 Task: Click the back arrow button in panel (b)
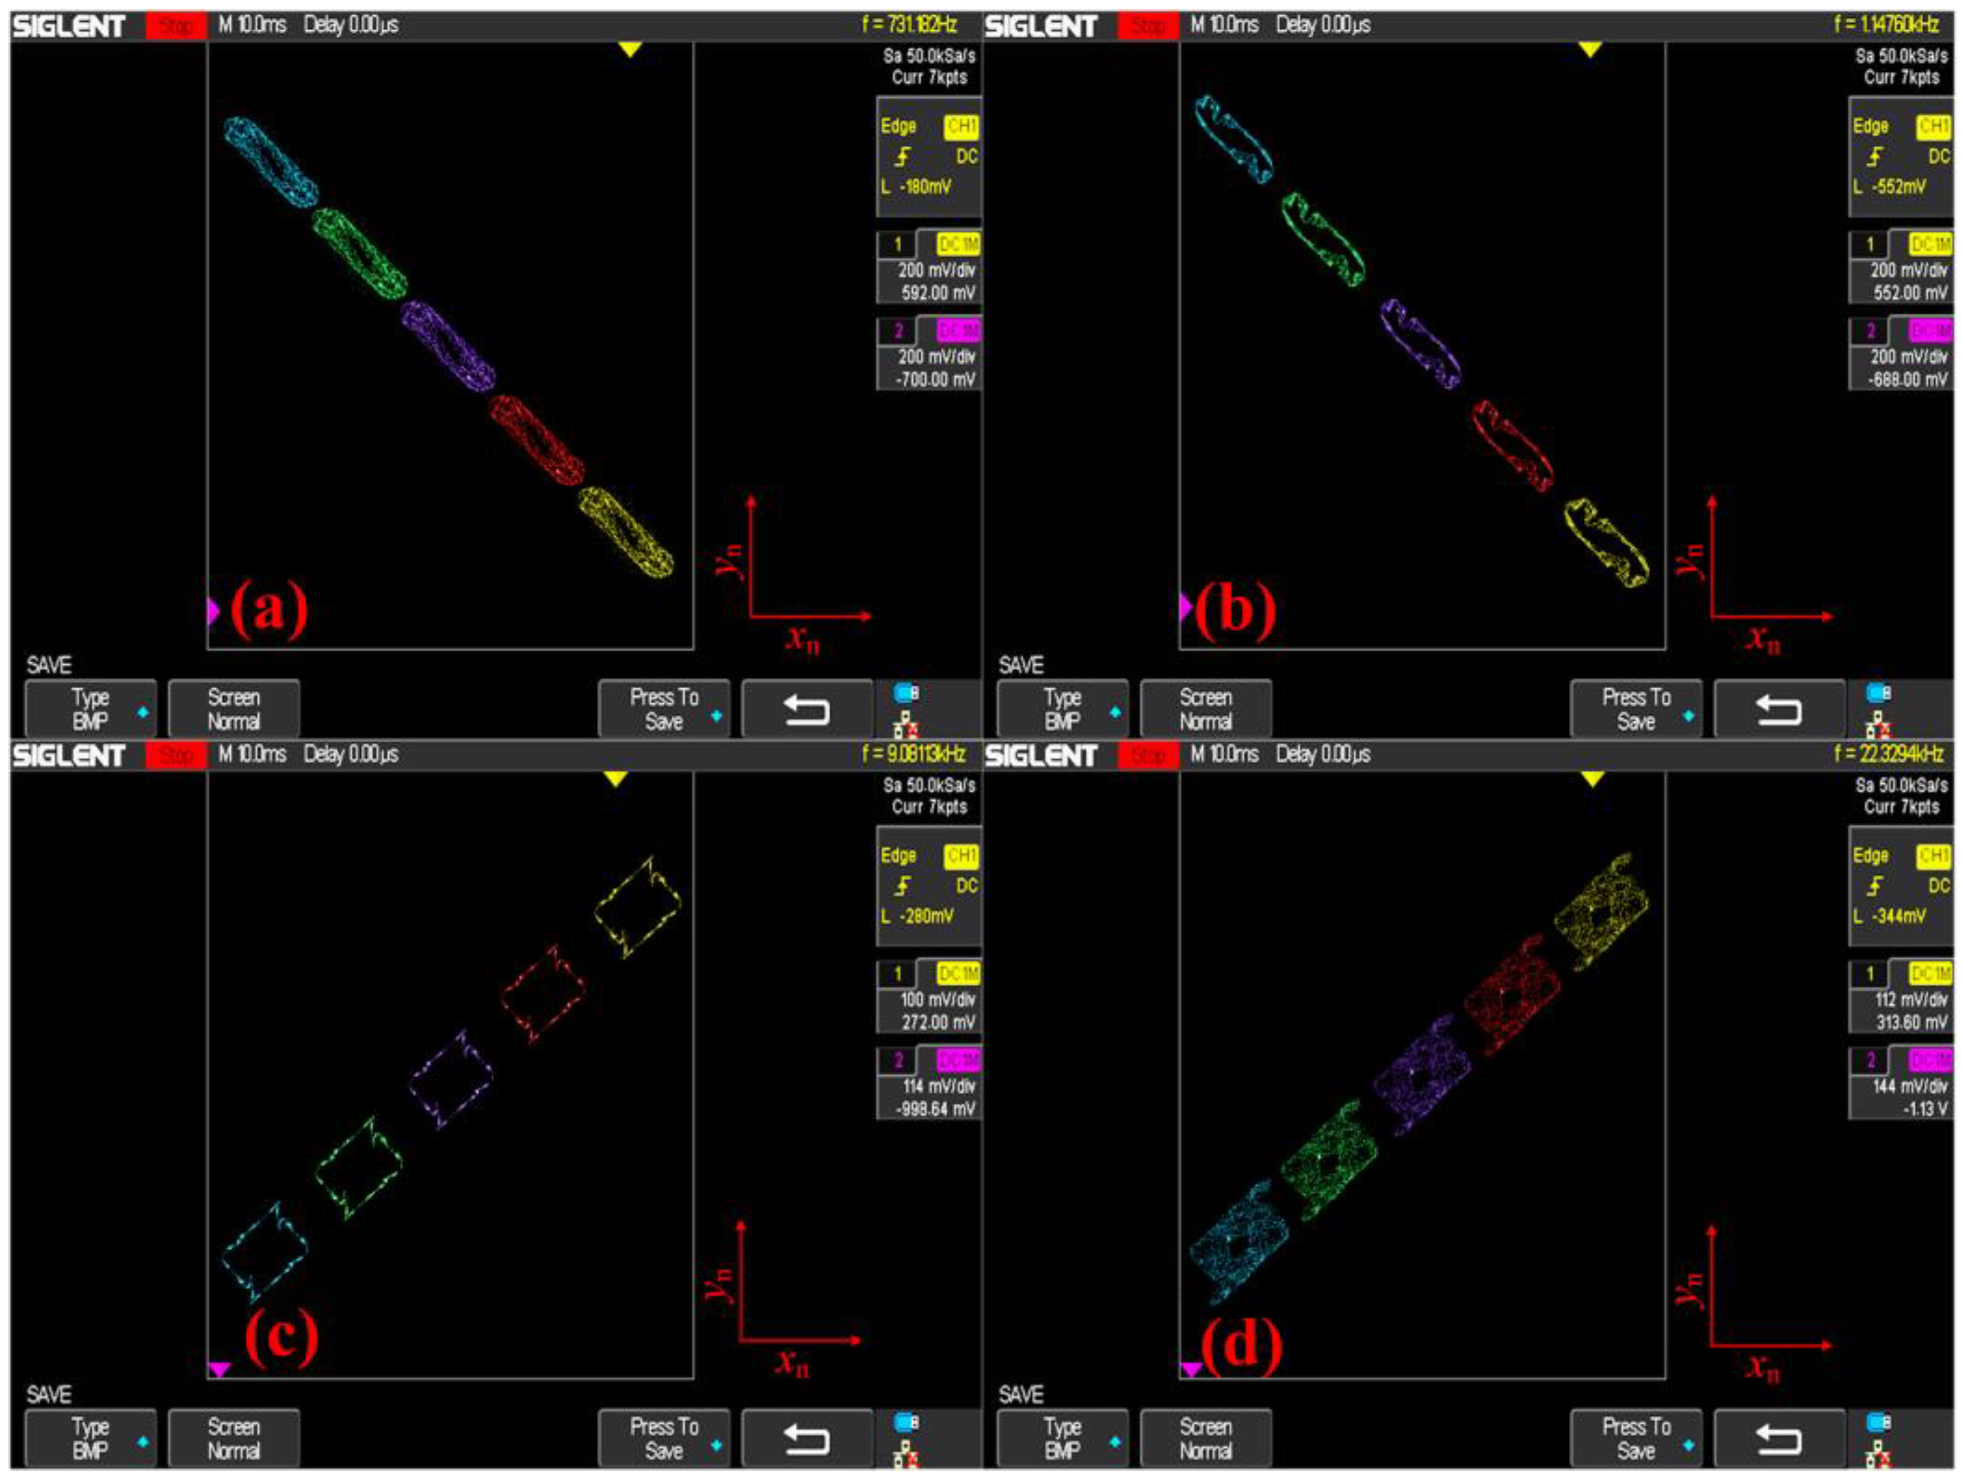point(1779,709)
